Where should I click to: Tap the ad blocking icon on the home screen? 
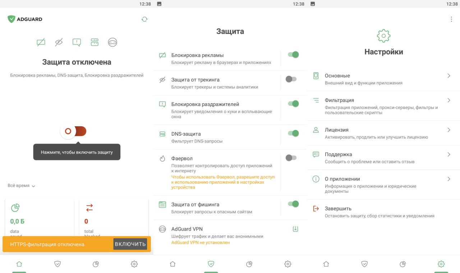click(41, 42)
